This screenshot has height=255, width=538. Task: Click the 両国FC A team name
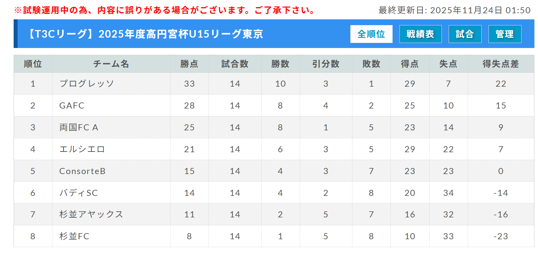(79, 127)
